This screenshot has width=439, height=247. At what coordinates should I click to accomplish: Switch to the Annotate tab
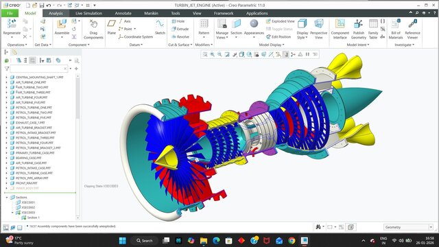(x=123, y=13)
